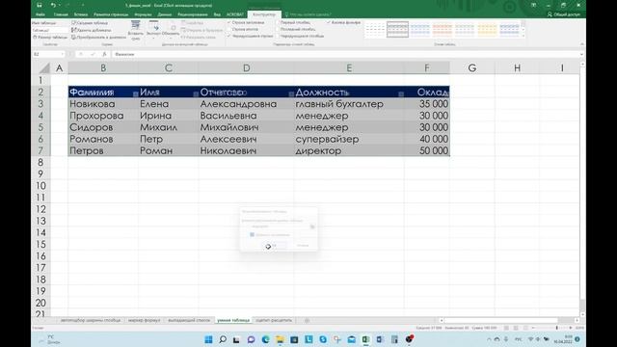Open sheet tab маркер формул
This screenshot has width=617, height=347.
coord(144,320)
